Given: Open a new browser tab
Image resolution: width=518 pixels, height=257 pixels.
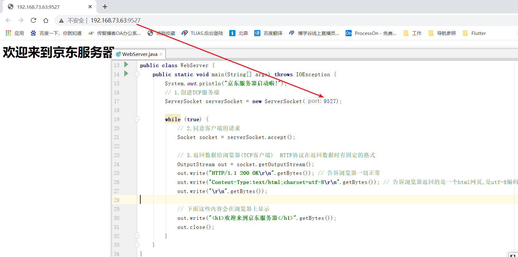Looking at the screenshot, I should [105, 7].
